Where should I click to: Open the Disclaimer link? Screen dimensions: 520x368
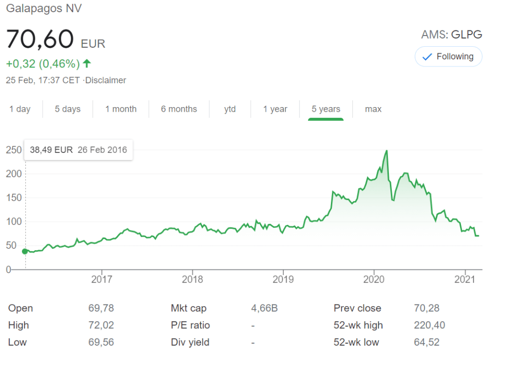pos(106,80)
